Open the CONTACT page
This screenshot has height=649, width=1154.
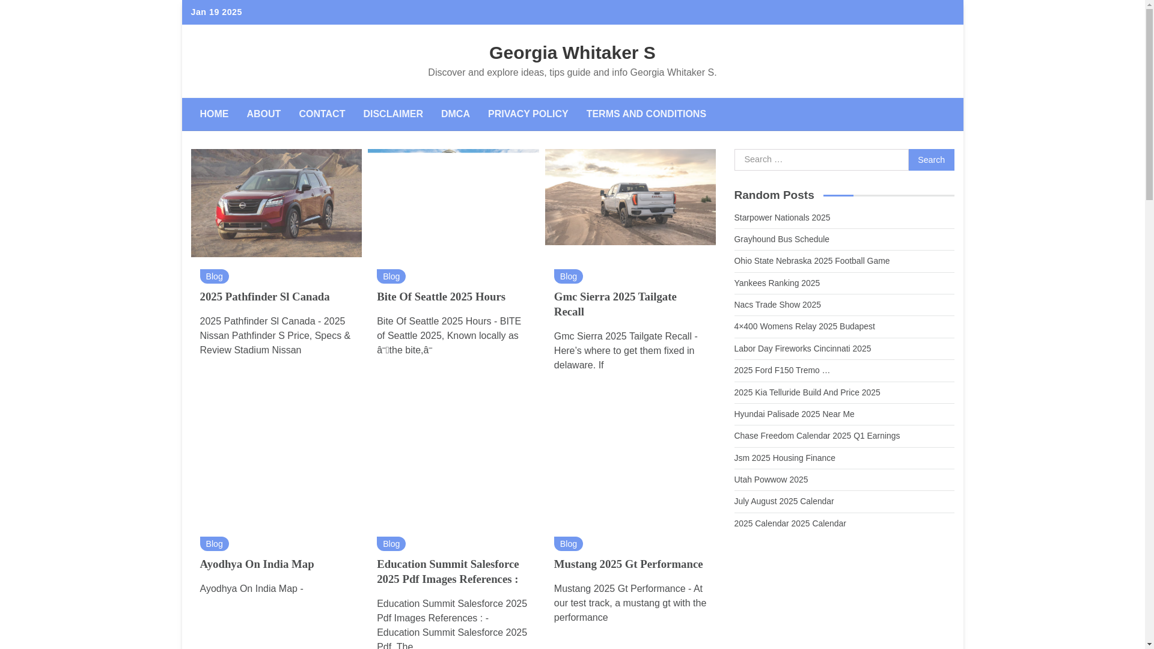322,114
